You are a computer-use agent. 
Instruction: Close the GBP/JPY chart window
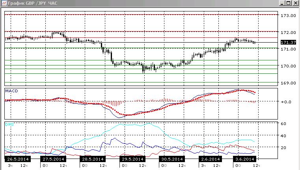point(295,3)
